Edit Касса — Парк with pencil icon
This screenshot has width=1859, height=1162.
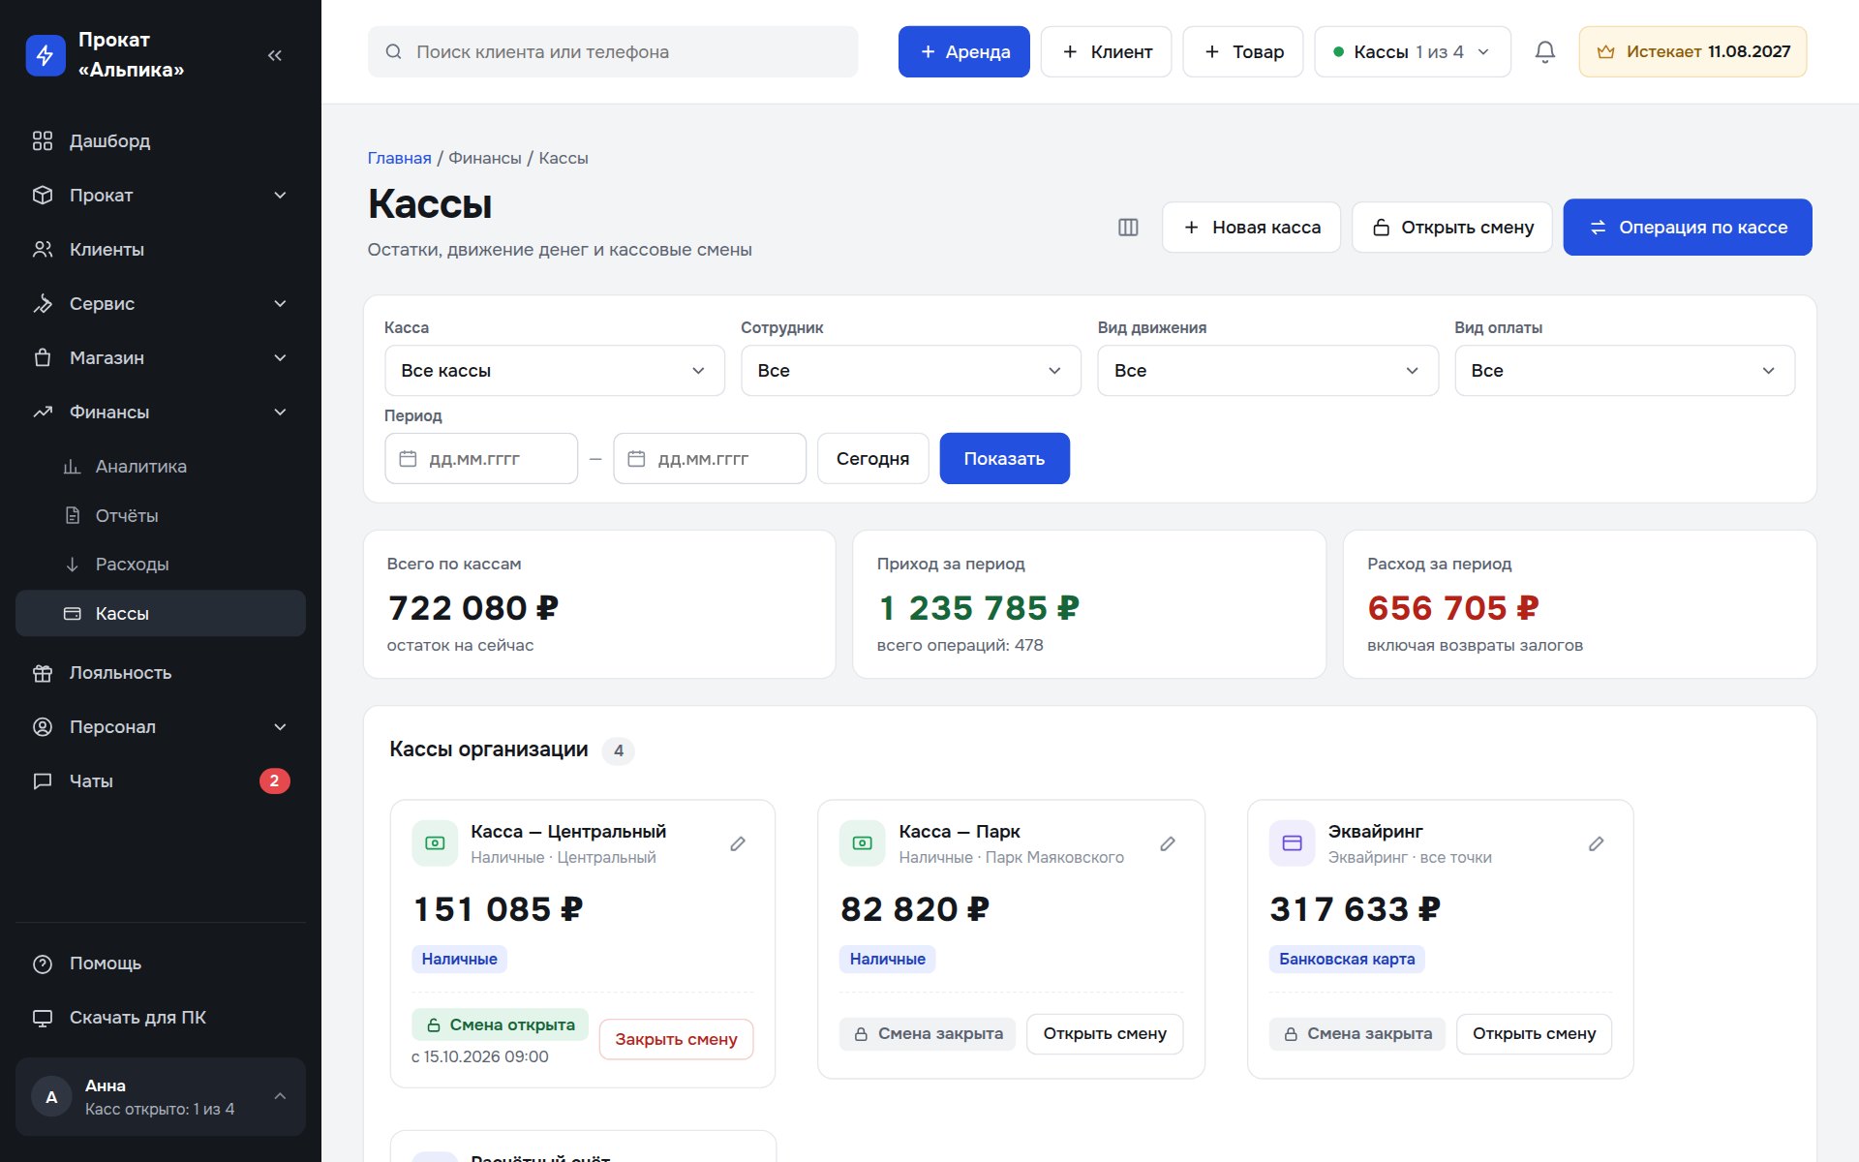coord(1168,843)
